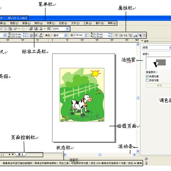This screenshot has width=171, height=171.
Task: Click the treat as filled icon
Action: point(140,35)
